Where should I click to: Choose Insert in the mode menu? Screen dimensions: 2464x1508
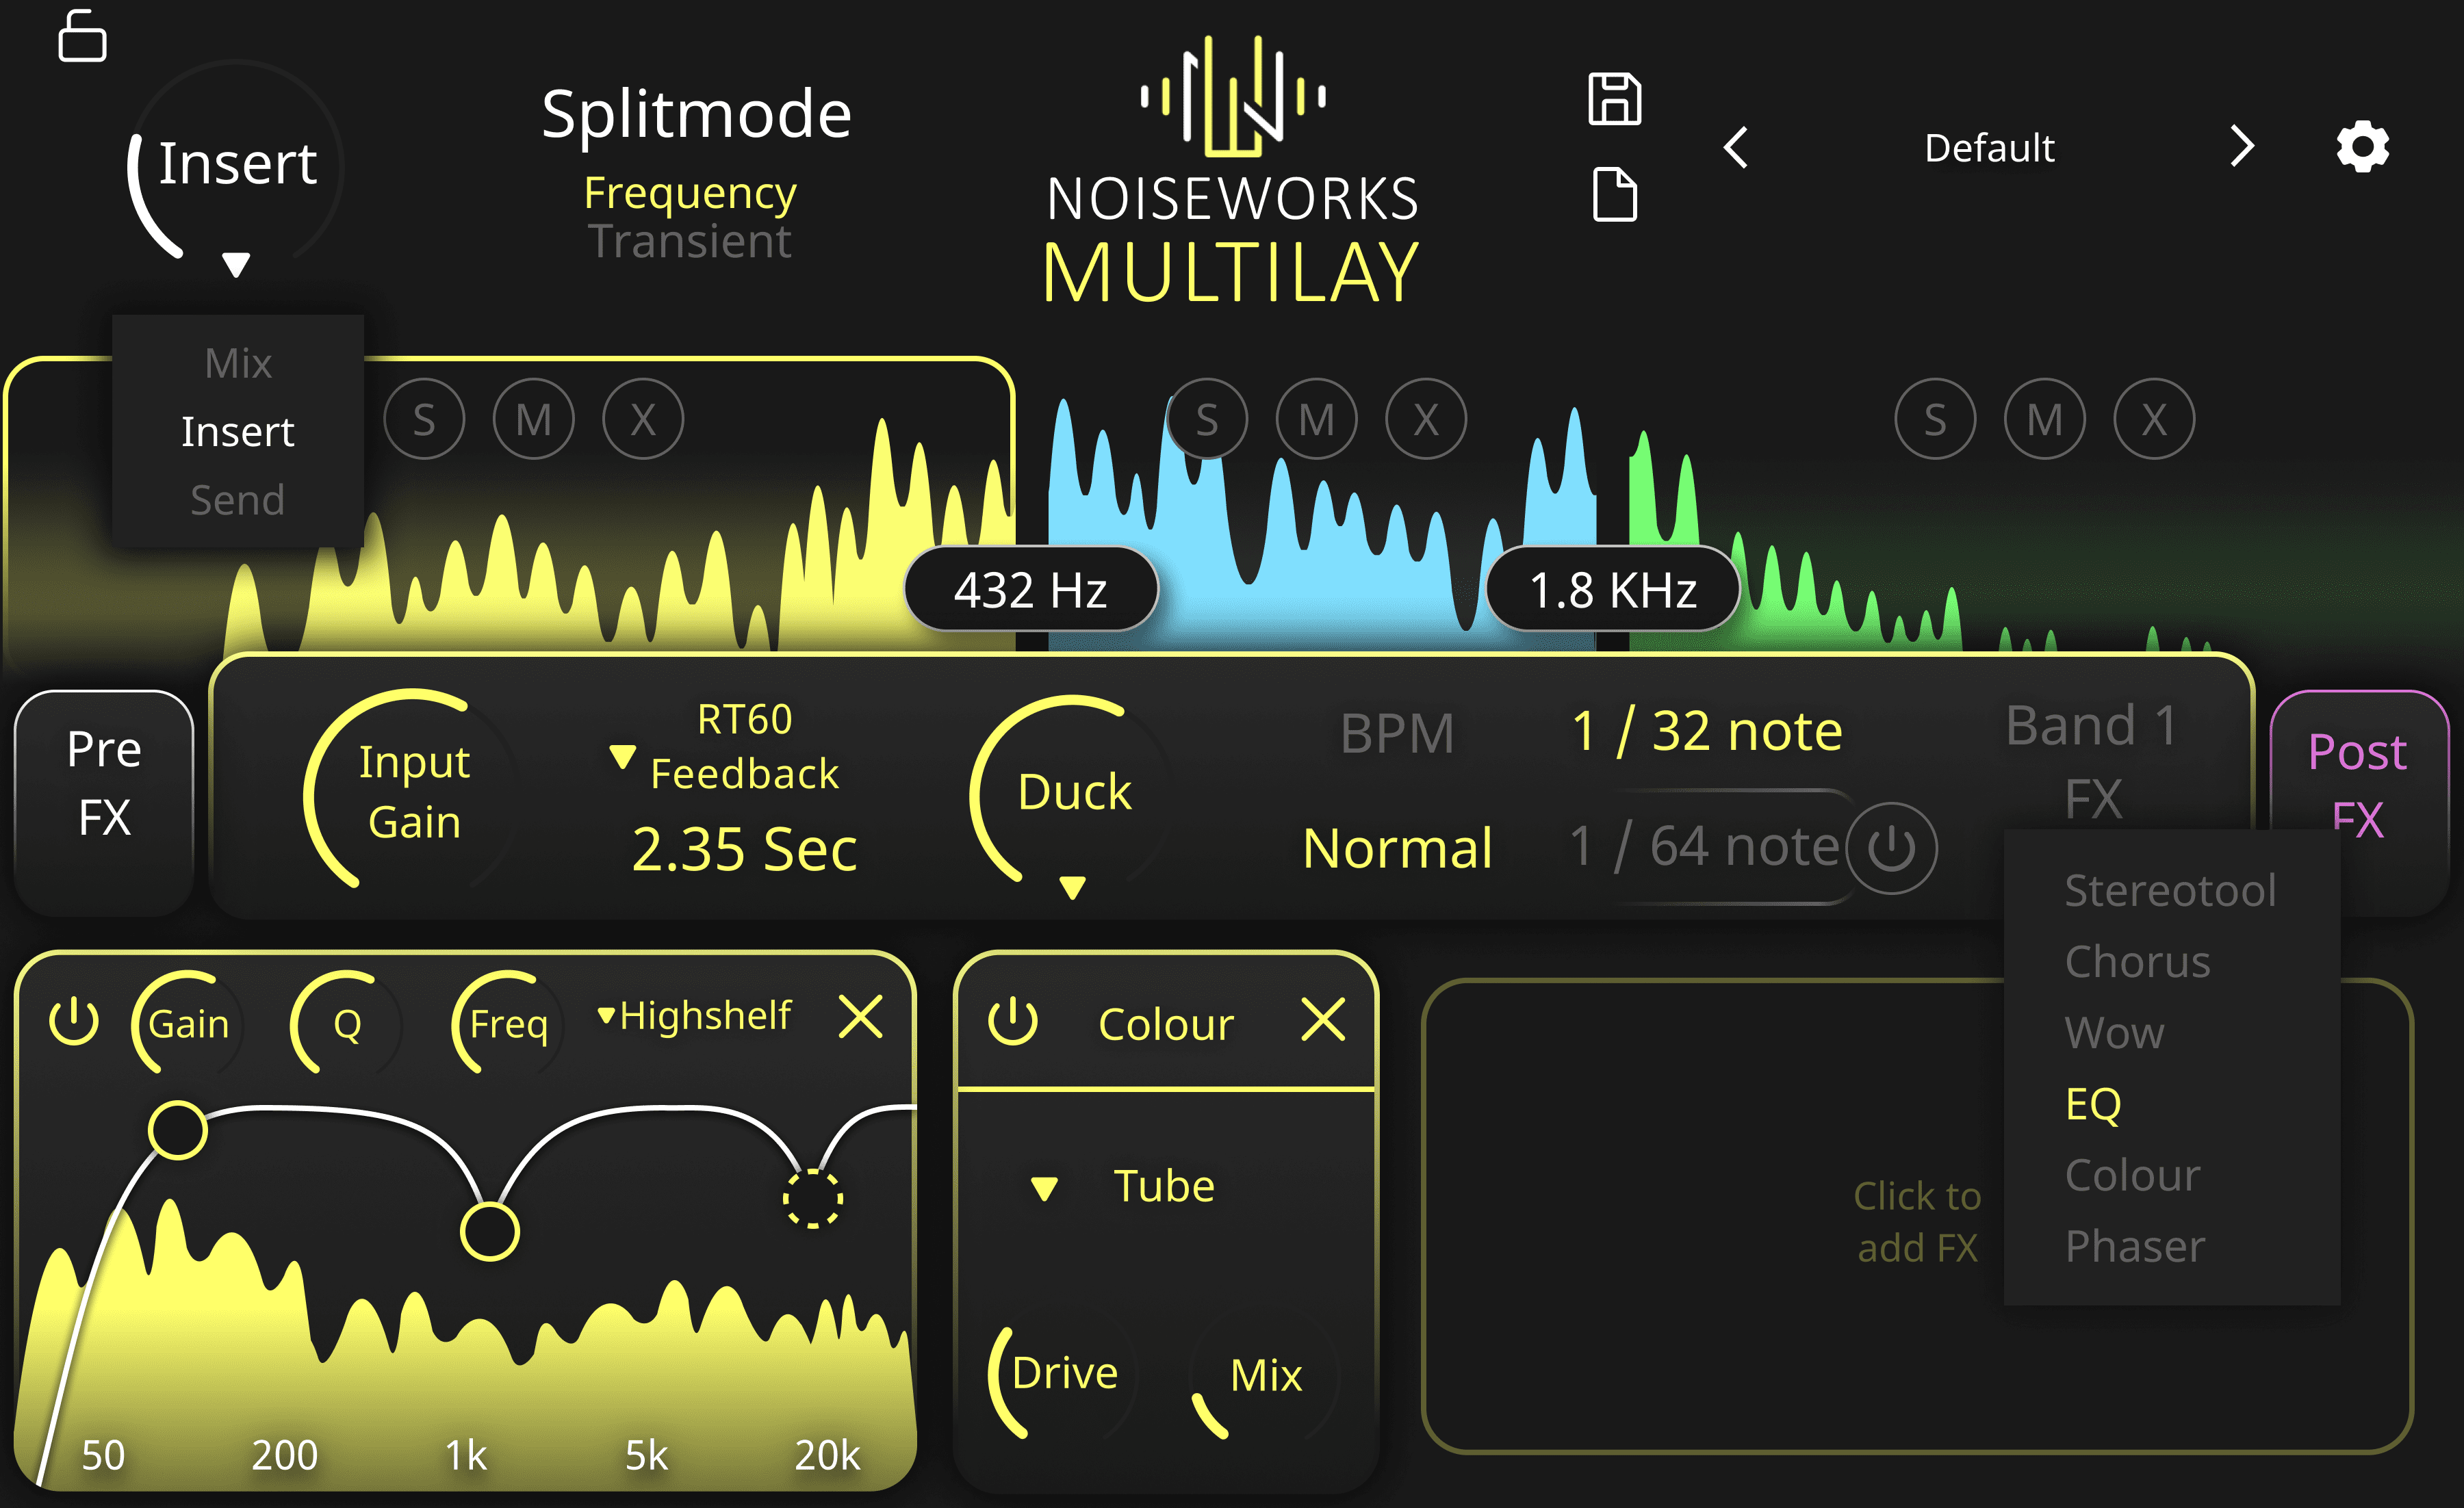[x=238, y=432]
